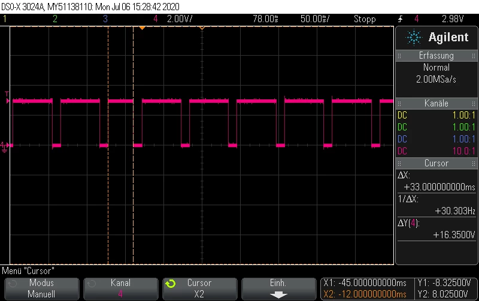
Task: Click the 2.98V trigger level value
Action: click(453, 19)
